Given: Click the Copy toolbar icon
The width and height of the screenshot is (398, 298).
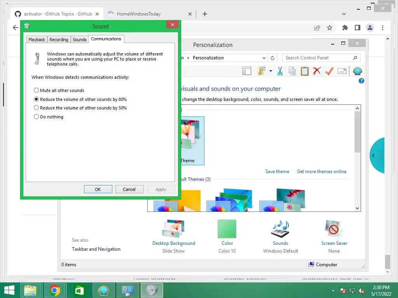Looking at the screenshot, I should [292, 71].
